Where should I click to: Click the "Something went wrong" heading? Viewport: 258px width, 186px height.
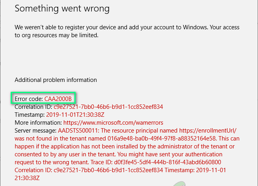62,8
